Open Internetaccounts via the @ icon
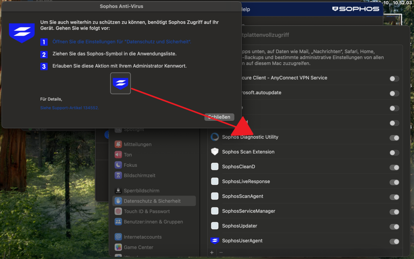The image size is (414, 259). [118, 237]
